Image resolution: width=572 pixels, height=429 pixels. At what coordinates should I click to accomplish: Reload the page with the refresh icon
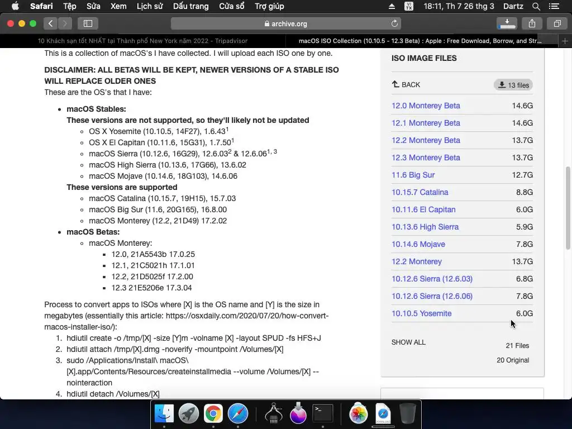pyautogui.click(x=394, y=23)
